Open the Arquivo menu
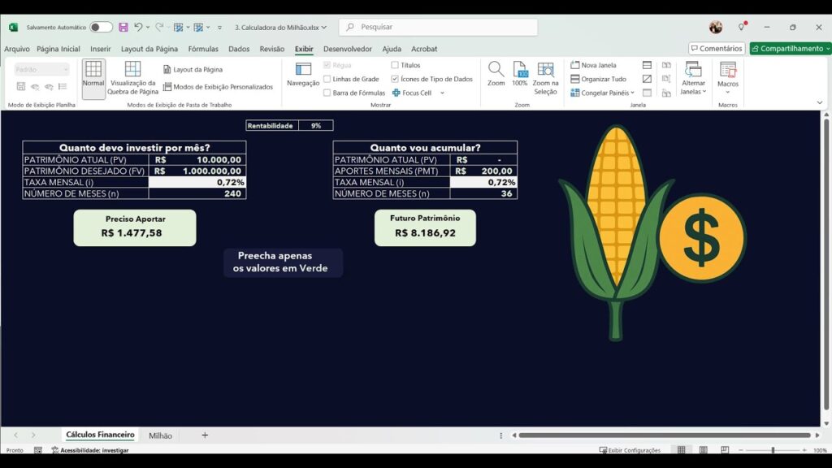This screenshot has height=468, width=832. tap(17, 49)
